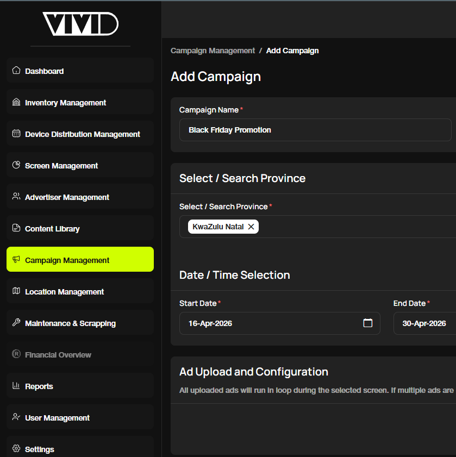This screenshot has width=456, height=457.
Task: Switch to the Financial Overview section
Action: [15, 354]
